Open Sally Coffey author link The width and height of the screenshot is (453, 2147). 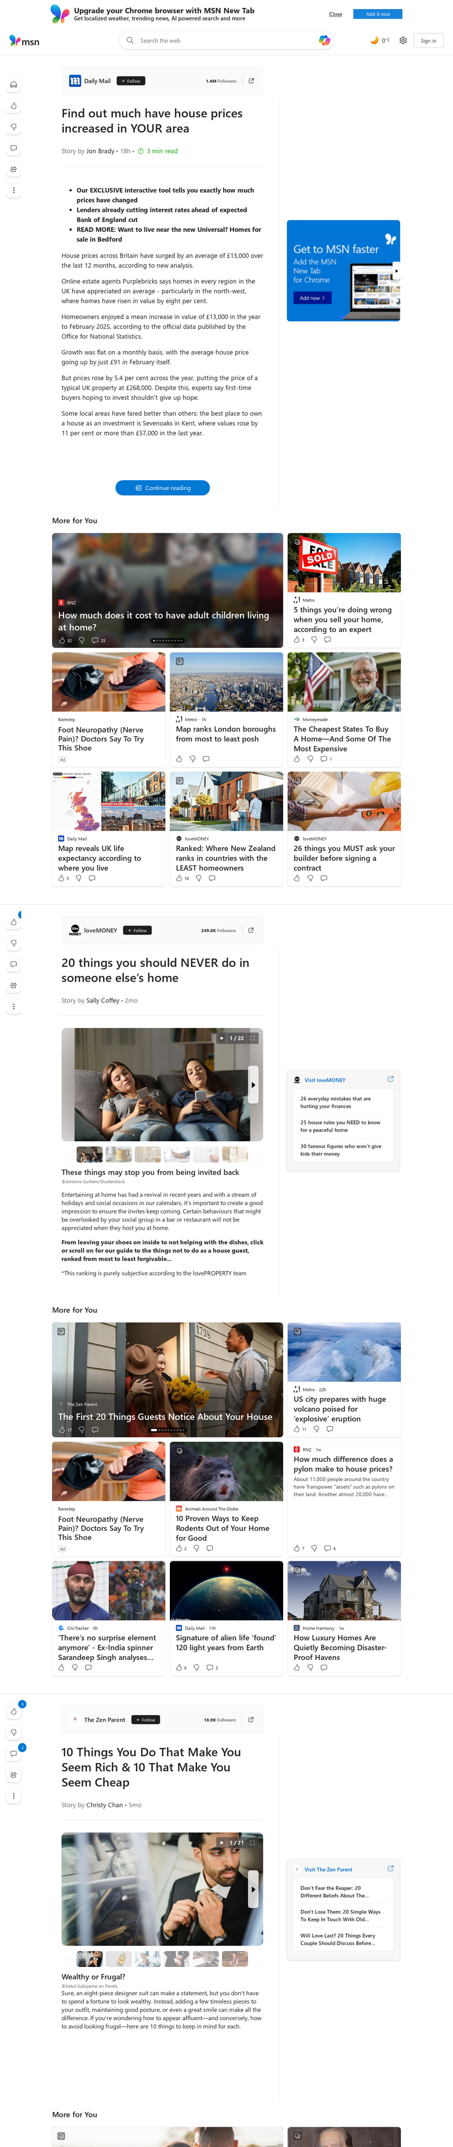103,1000
